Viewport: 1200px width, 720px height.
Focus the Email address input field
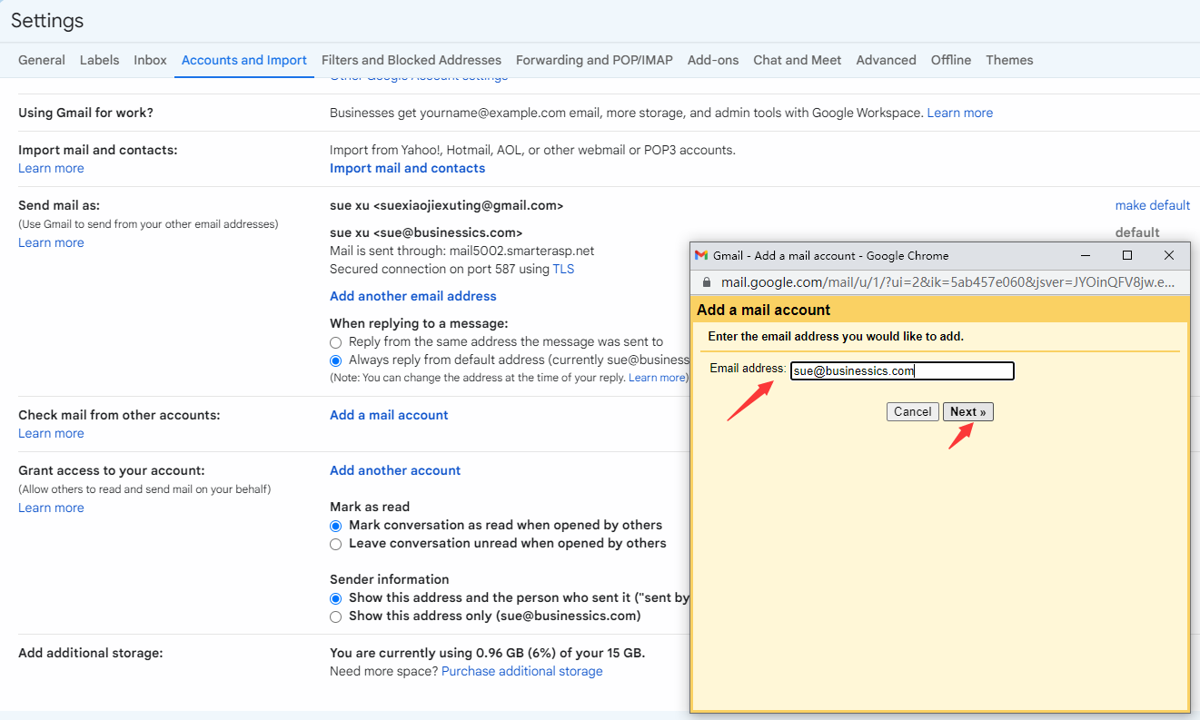pos(901,370)
